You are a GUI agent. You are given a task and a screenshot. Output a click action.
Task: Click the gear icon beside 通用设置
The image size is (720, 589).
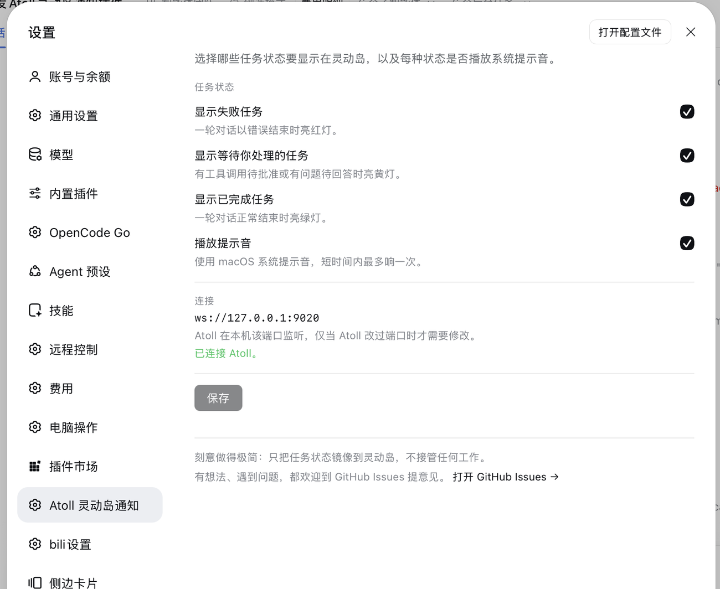click(35, 116)
